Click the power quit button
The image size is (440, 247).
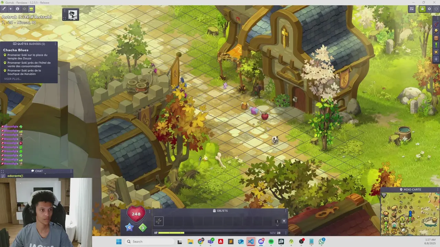click(x=436, y=9)
